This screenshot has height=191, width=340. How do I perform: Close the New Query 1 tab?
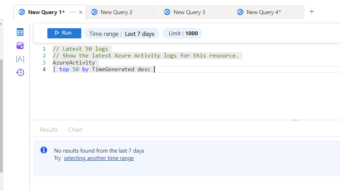(x=81, y=12)
